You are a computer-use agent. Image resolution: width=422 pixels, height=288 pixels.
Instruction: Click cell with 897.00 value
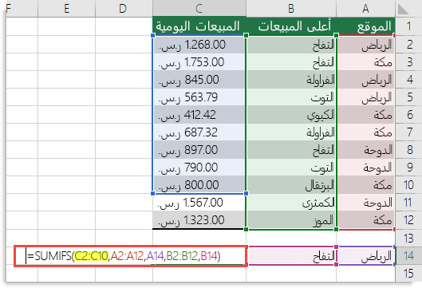point(199,150)
